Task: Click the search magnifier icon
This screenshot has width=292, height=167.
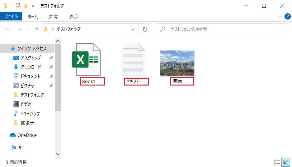Action: tap(163, 29)
